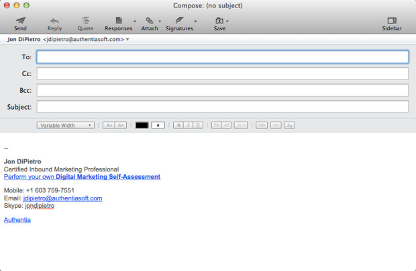The height and width of the screenshot is (271, 416).
Task: Open the Responses dropdown arrow
Action: [x=135, y=21]
